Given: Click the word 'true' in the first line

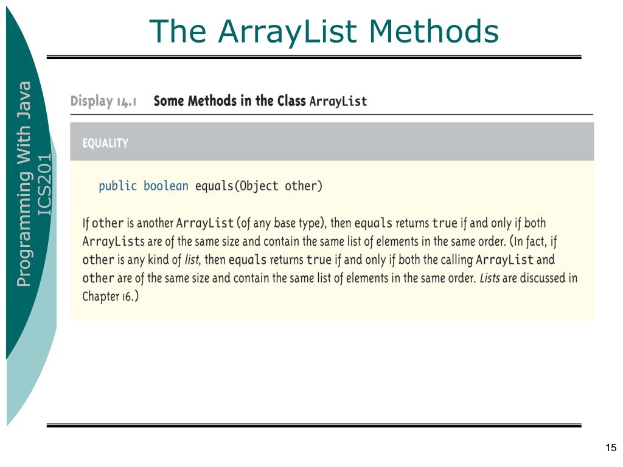Looking at the screenshot, I should point(445,223).
